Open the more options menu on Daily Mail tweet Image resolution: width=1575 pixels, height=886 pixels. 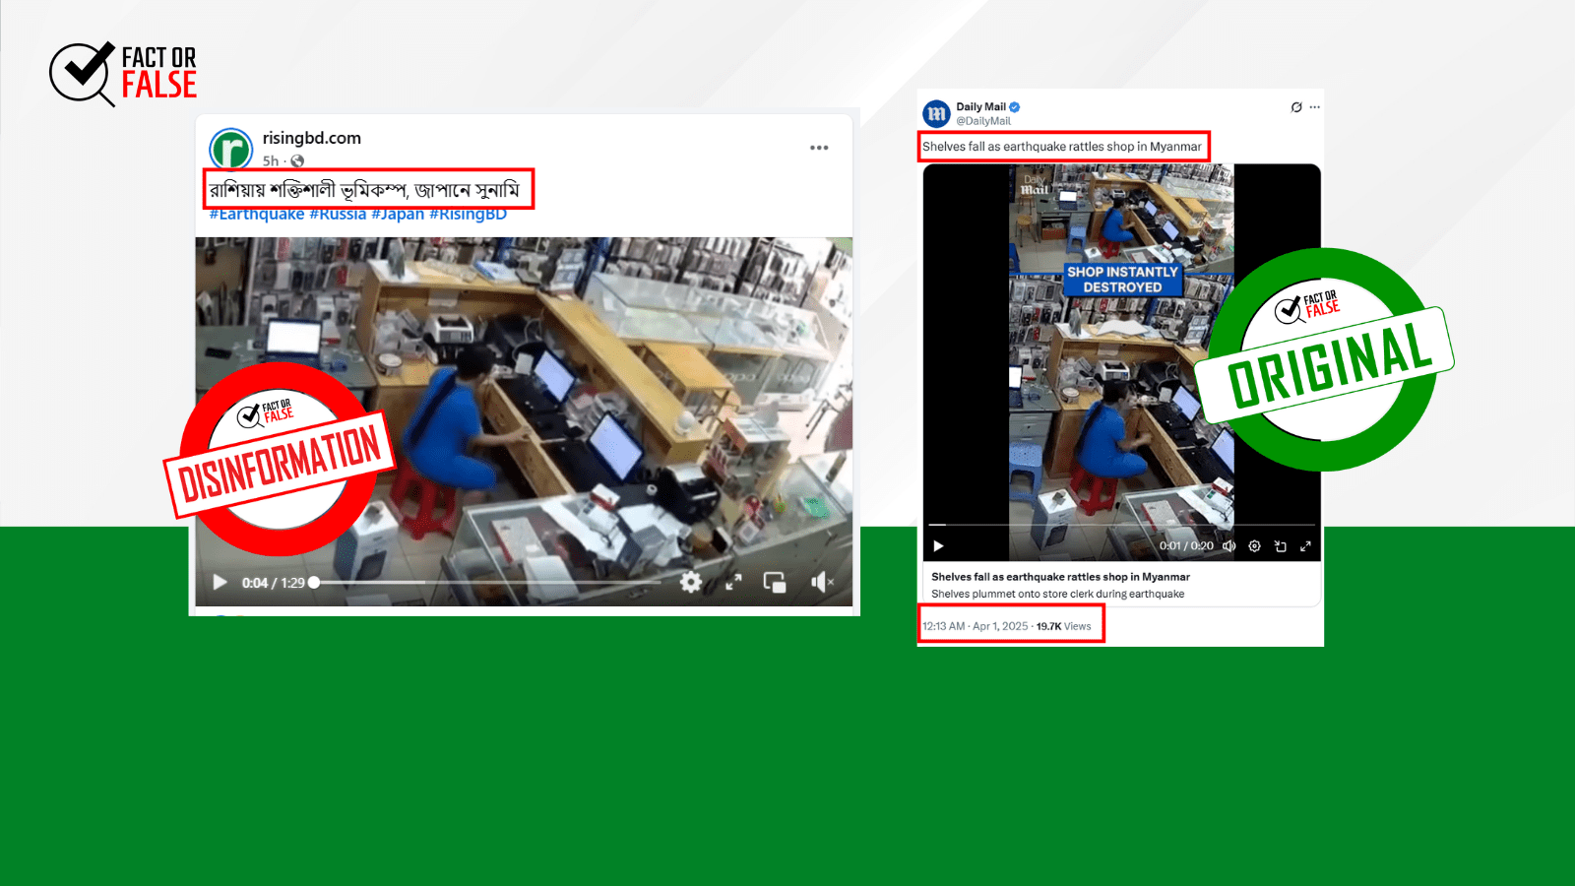point(1315,107)
